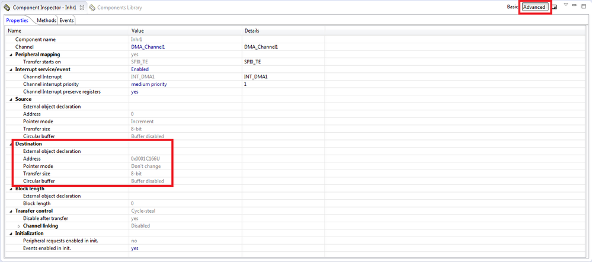The width and height of the screenshot is (592, 262).
Task: Switch to Basic view mode
Action: coord(513,7)
